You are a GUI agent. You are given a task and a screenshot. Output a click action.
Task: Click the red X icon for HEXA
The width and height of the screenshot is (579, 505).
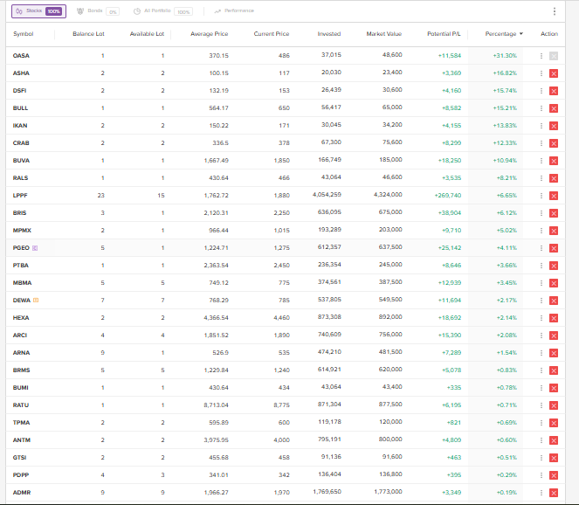click(554, 318)
